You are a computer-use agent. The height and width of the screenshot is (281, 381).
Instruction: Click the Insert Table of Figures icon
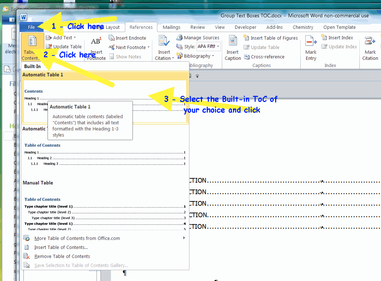click(246, 38)
